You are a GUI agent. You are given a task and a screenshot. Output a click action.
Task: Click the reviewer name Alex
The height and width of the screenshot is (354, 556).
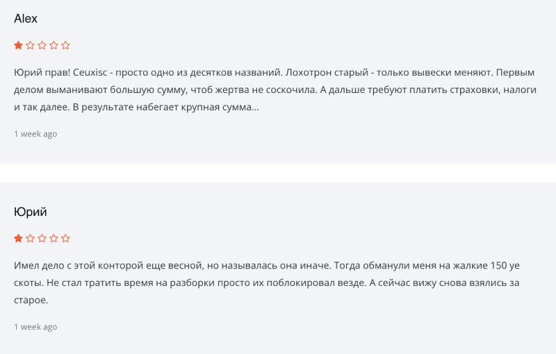pyautogui.click(x=26, y=19)
